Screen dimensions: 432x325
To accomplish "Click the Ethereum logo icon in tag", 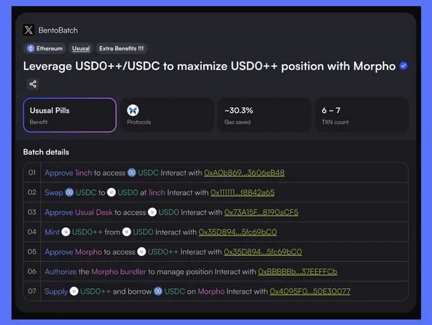I will [x=30, y=48].
